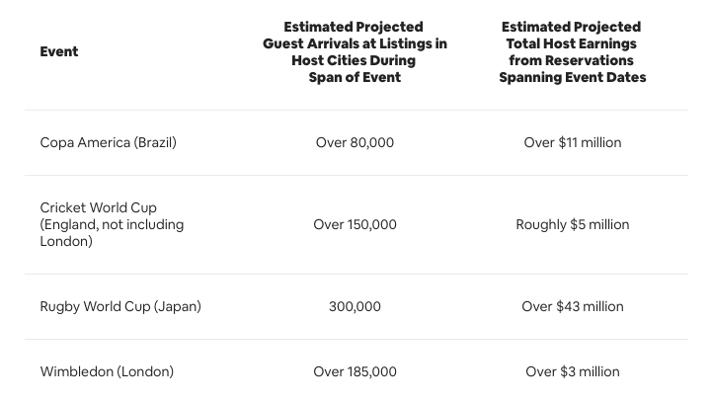
Task: Click the Rugby World Cup (Japan) cell
Action: coord(120,306)
